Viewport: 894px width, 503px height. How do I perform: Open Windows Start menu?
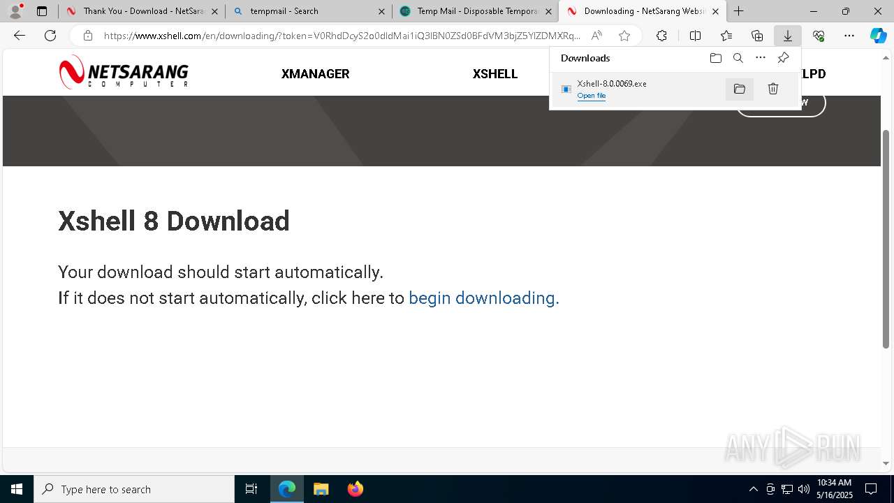17,489
